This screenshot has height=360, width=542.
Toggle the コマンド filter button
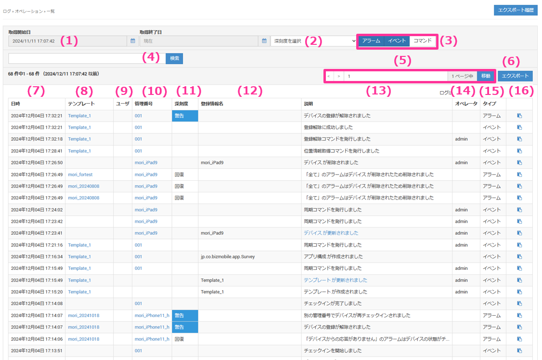(x=423, y=41)
